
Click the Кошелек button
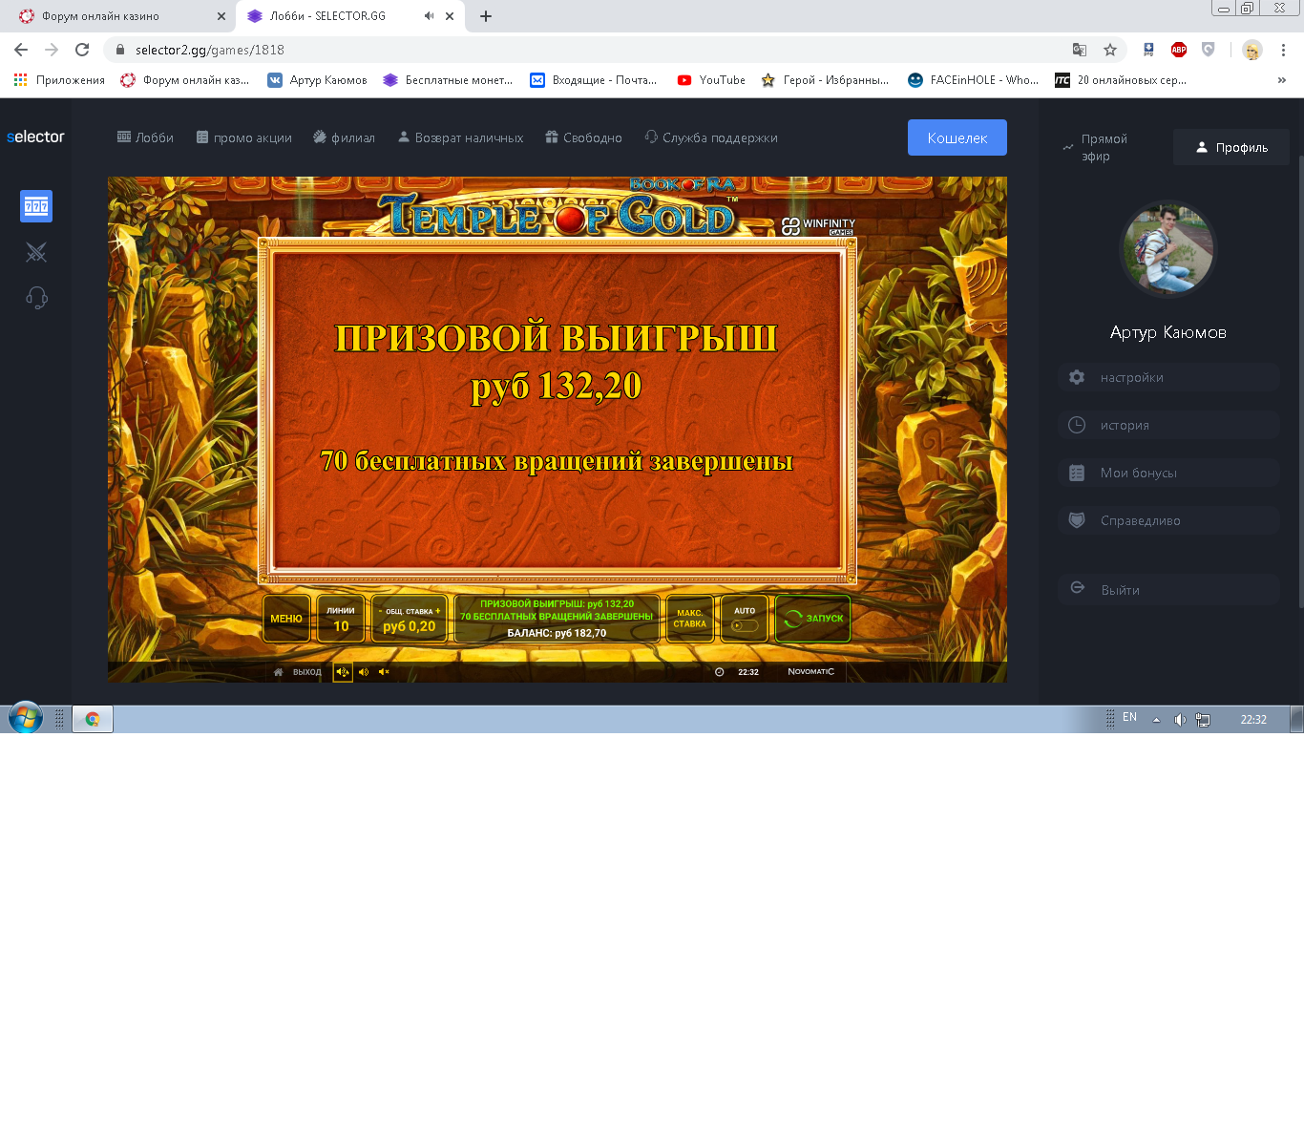[x=957, y=137]
